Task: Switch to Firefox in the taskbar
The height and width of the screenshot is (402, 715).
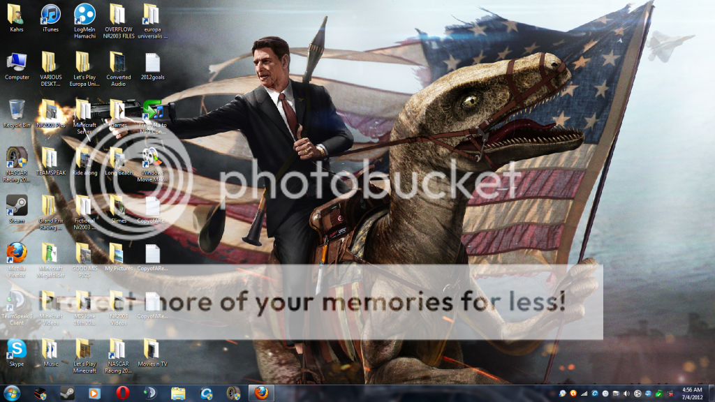Action: [261, 394]
